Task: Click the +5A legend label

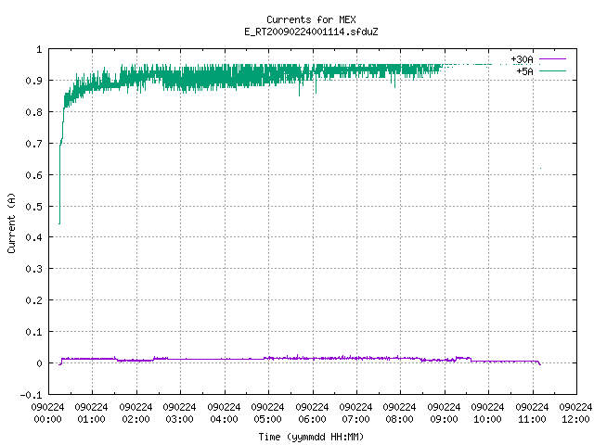Action: coord(524,71)
